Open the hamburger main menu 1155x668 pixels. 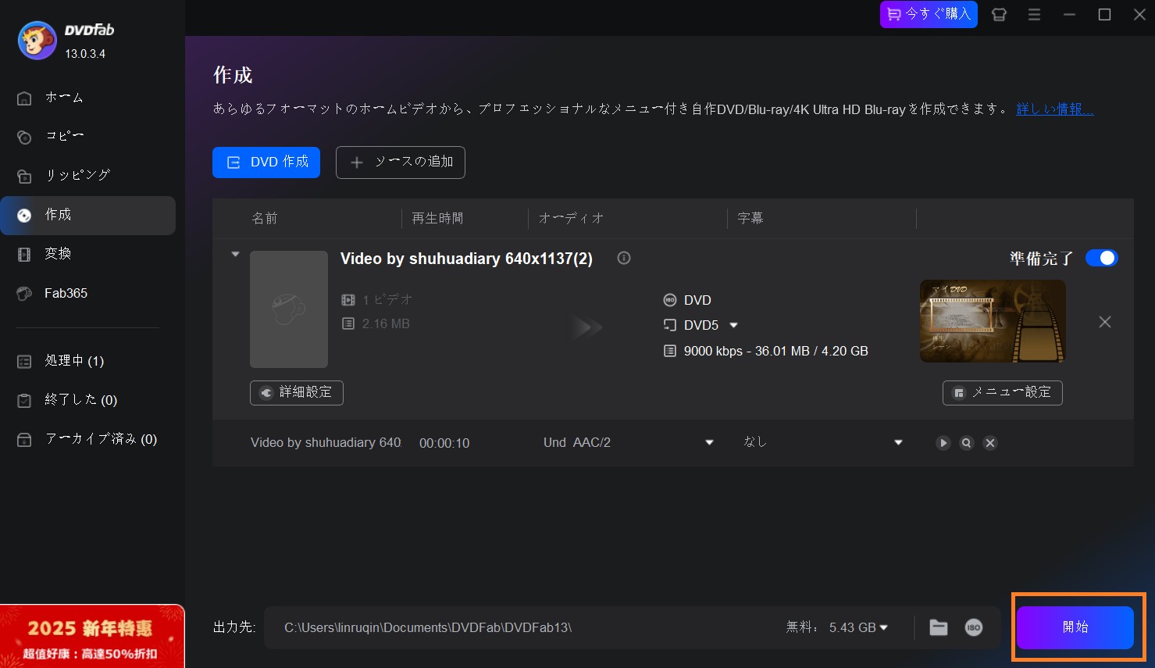[x=1034, y=14]
